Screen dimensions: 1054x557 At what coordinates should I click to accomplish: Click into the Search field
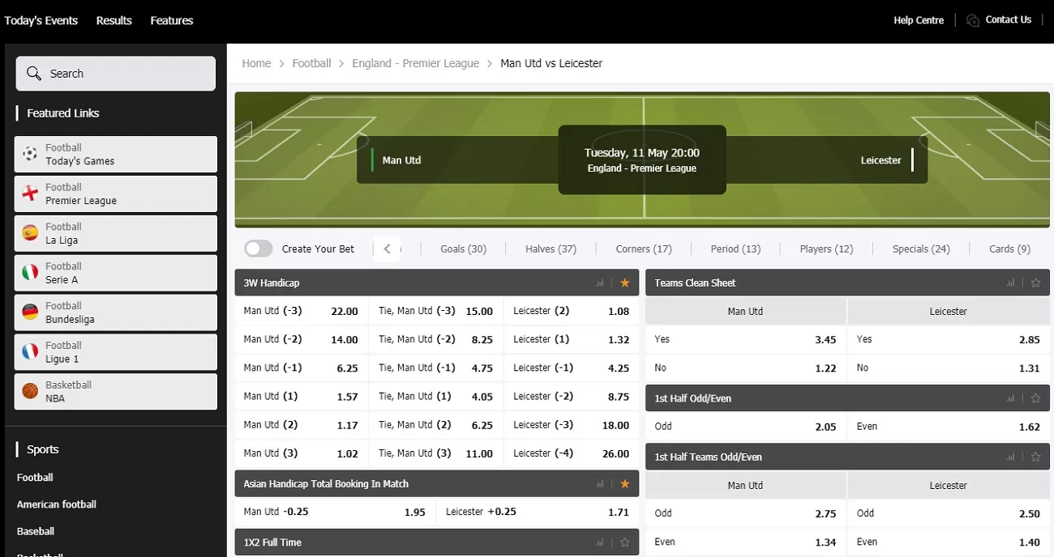coord(116,74)
